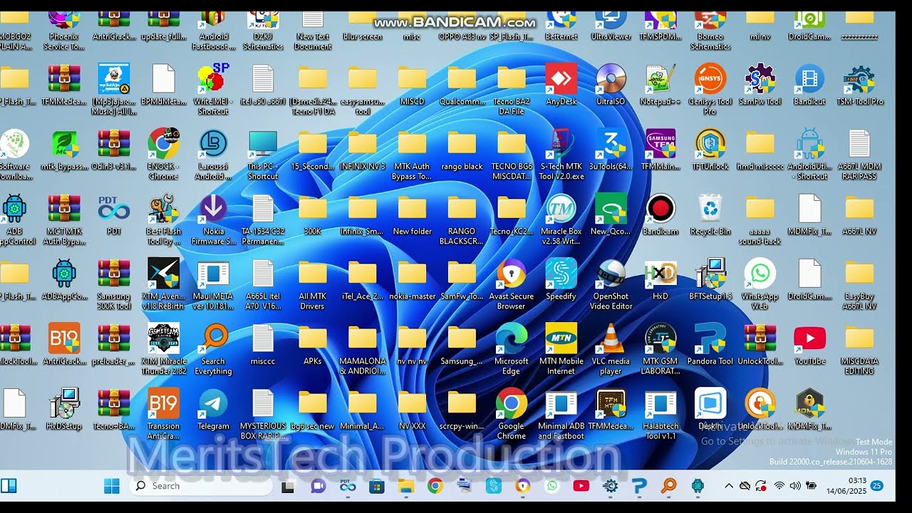The image size is (912, 513).
Task: Select the Nokia Firmware icon
Action: [x=213, y=219]
